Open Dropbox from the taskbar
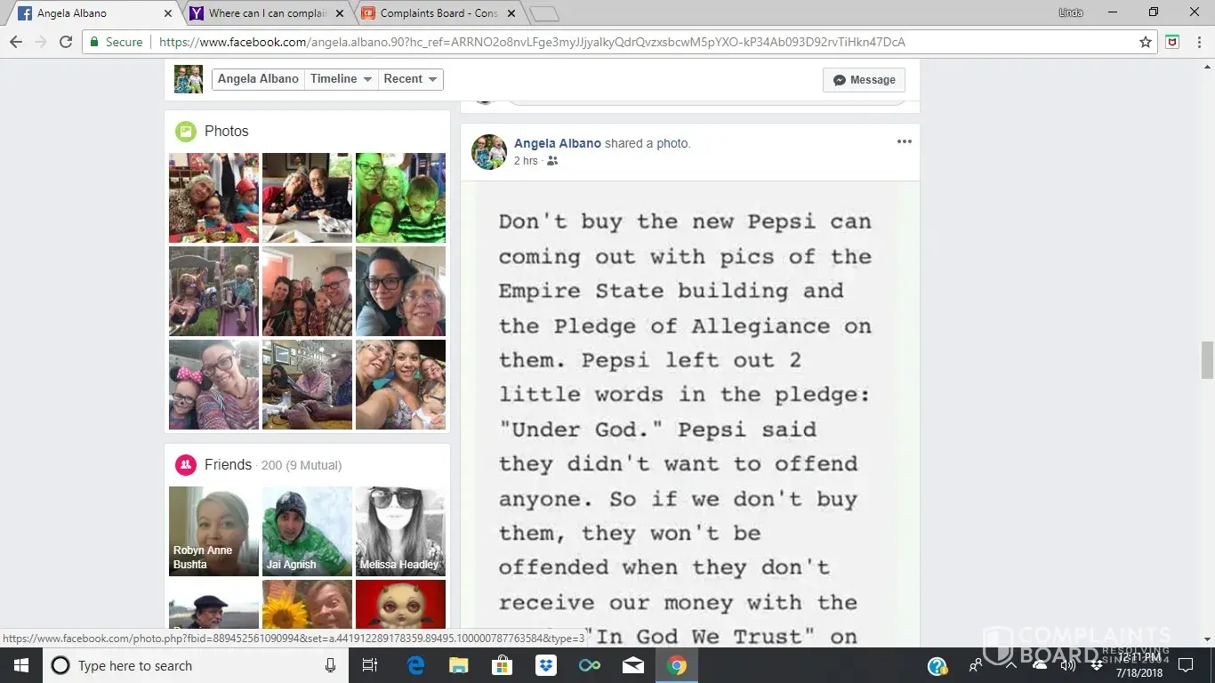This screenshot has height=683, width=1215. point(545,665)
